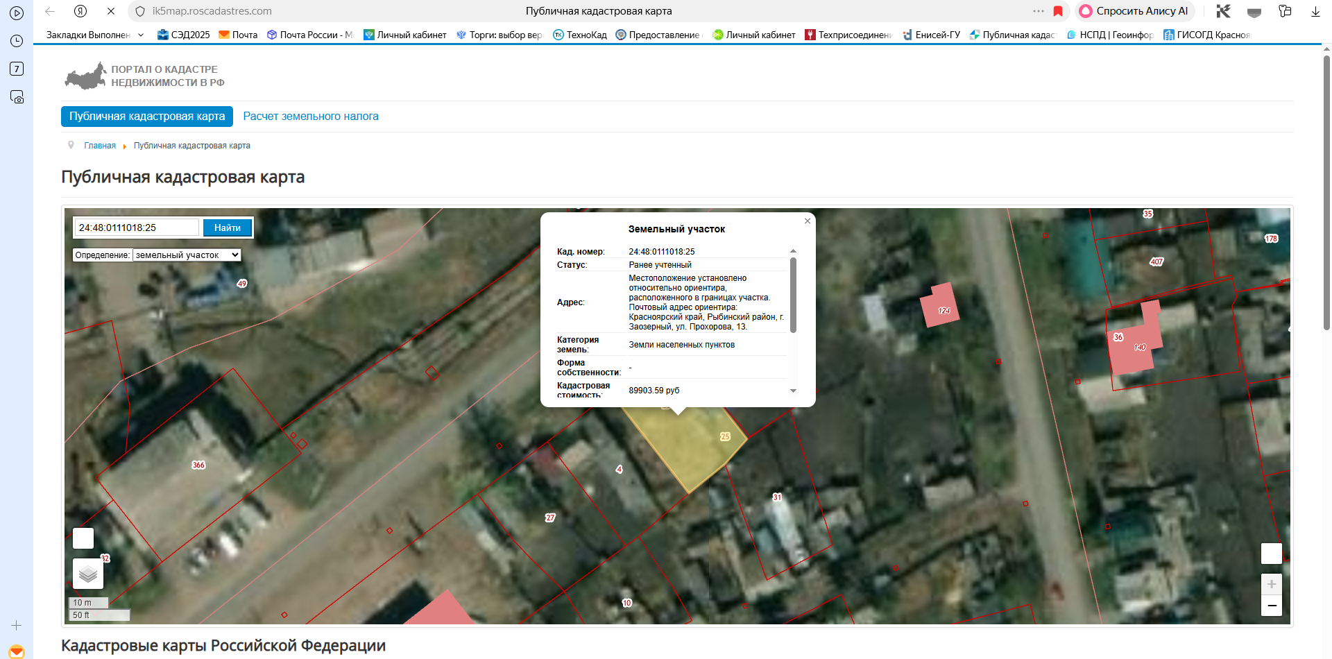Click the browser bookmark flag icon
Viewport: 1332px width, 659px height.
pyautogui.click(x=1058, y=11)
